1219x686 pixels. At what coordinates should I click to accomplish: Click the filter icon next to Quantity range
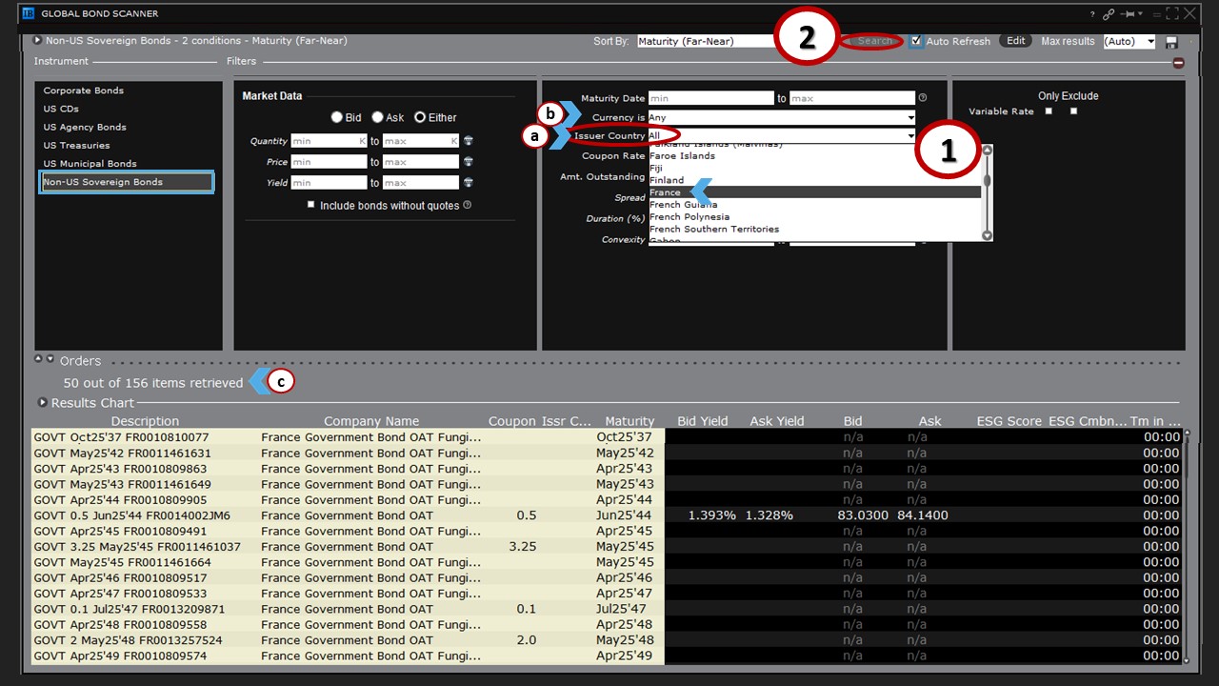[469, 141]
